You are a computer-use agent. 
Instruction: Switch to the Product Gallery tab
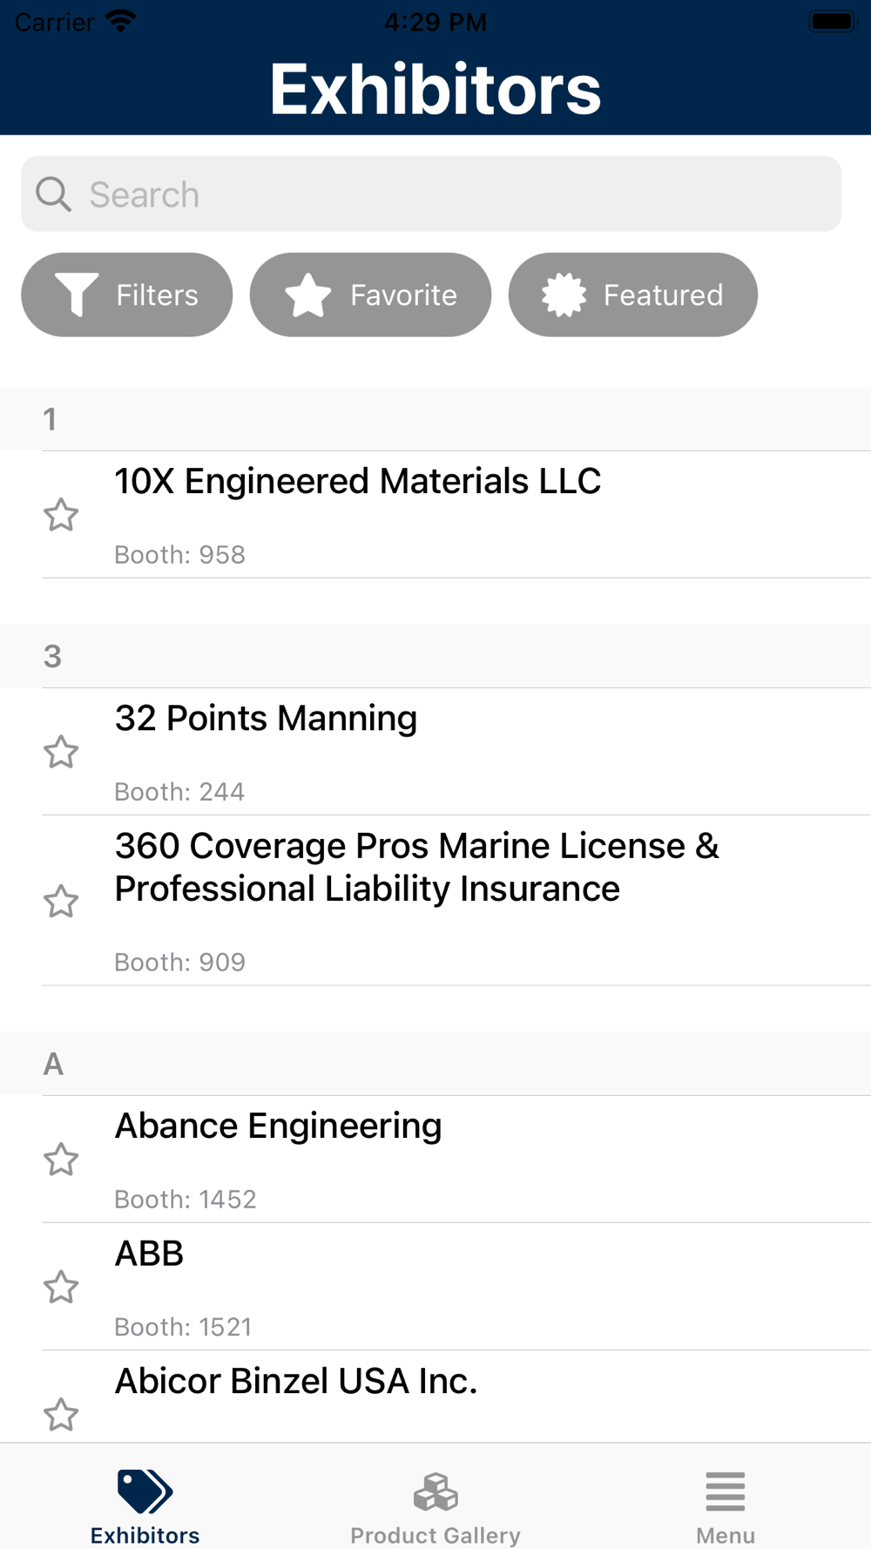pos(435,1534)
